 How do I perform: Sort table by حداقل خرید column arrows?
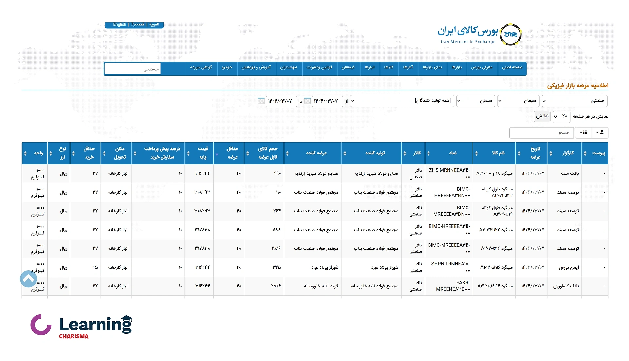click(73, 153)
